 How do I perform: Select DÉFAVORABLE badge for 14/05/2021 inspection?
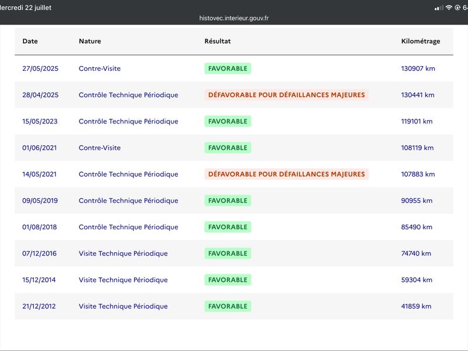(287, 174)
